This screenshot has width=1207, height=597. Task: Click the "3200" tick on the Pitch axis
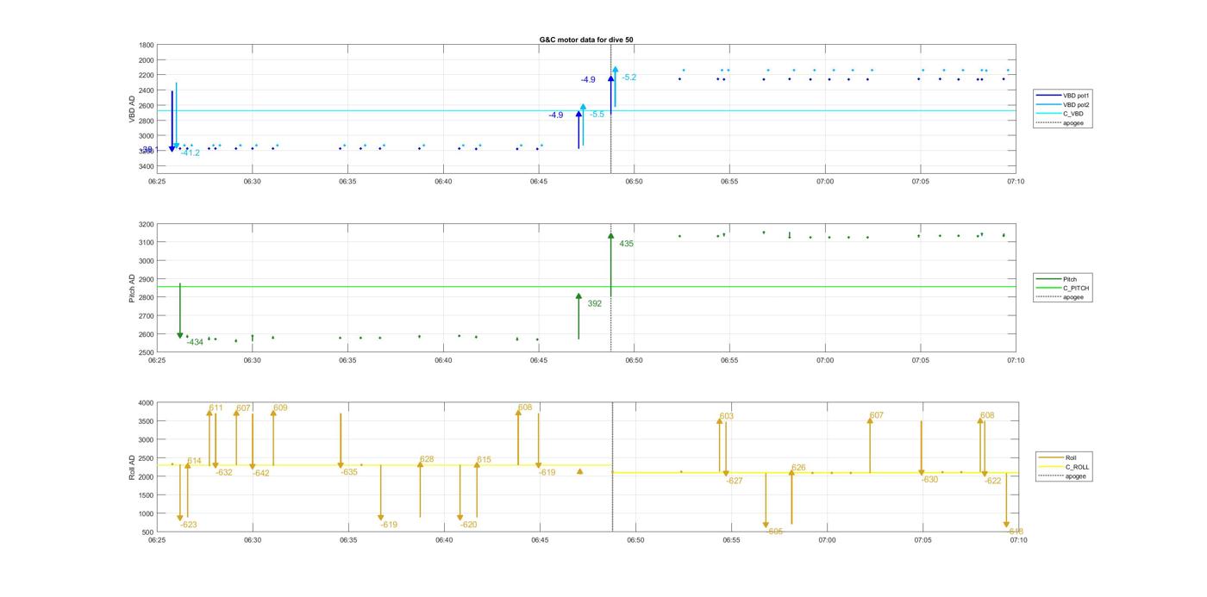(147, 225)
